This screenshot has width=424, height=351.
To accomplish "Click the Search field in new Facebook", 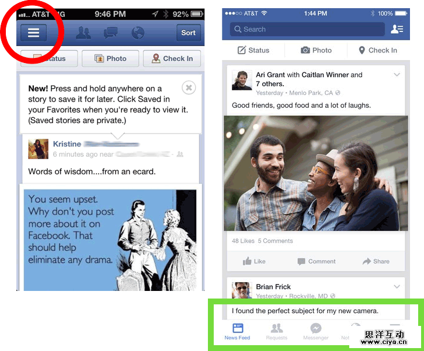I will point(307,29).
